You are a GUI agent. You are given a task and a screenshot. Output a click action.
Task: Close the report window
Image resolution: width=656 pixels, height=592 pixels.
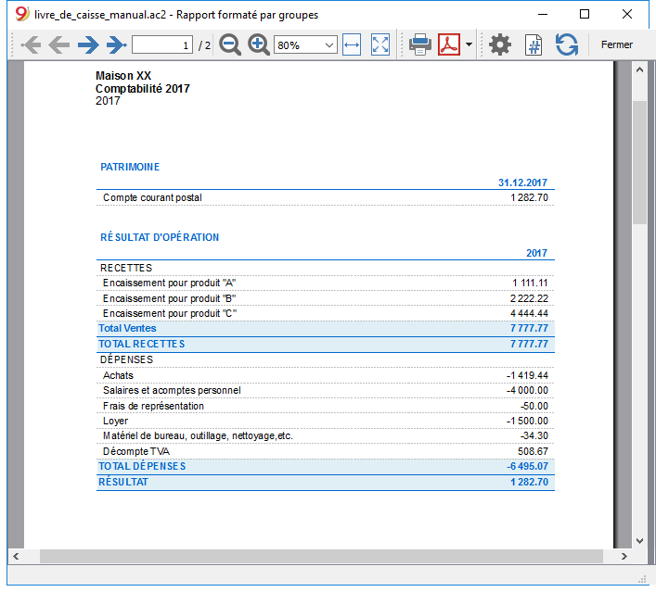click(626, 14)
